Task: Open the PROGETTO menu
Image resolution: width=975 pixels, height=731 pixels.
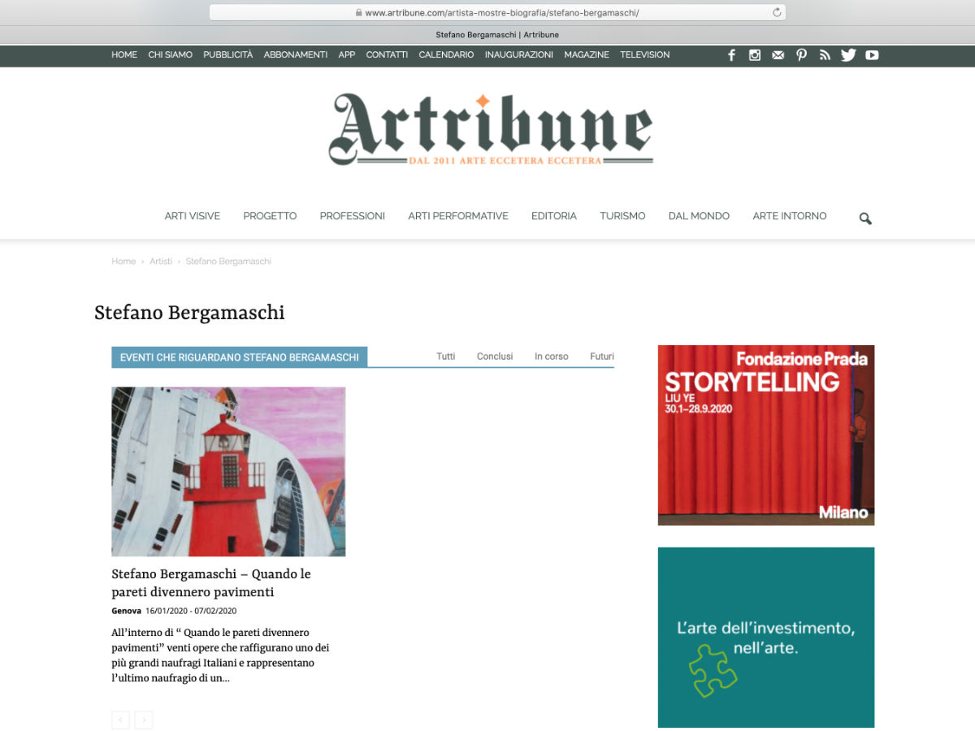Action: pyautogui.click(x=270, y=216)
